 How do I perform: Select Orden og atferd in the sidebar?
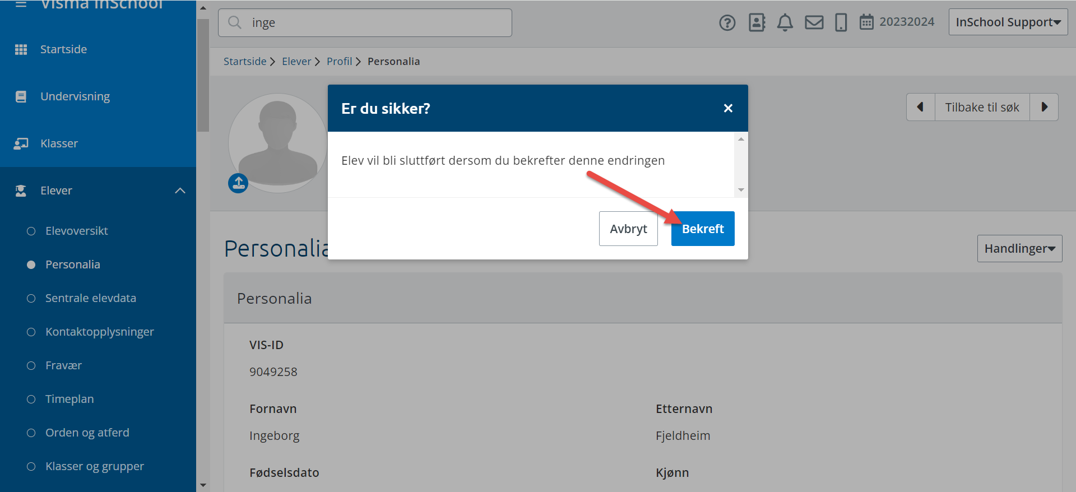point(87,433)
